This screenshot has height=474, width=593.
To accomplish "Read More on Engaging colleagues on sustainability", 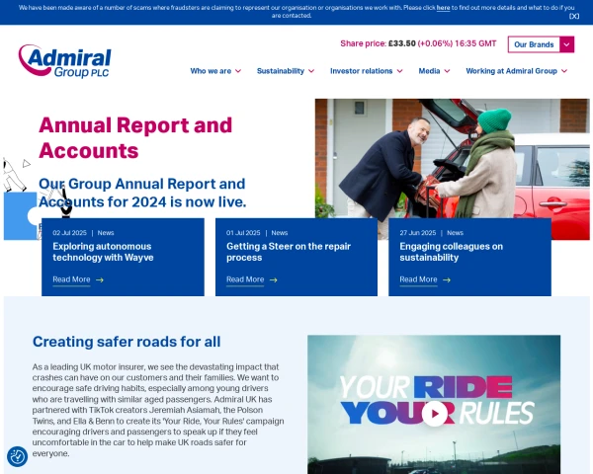I will [x=418, y=279].
